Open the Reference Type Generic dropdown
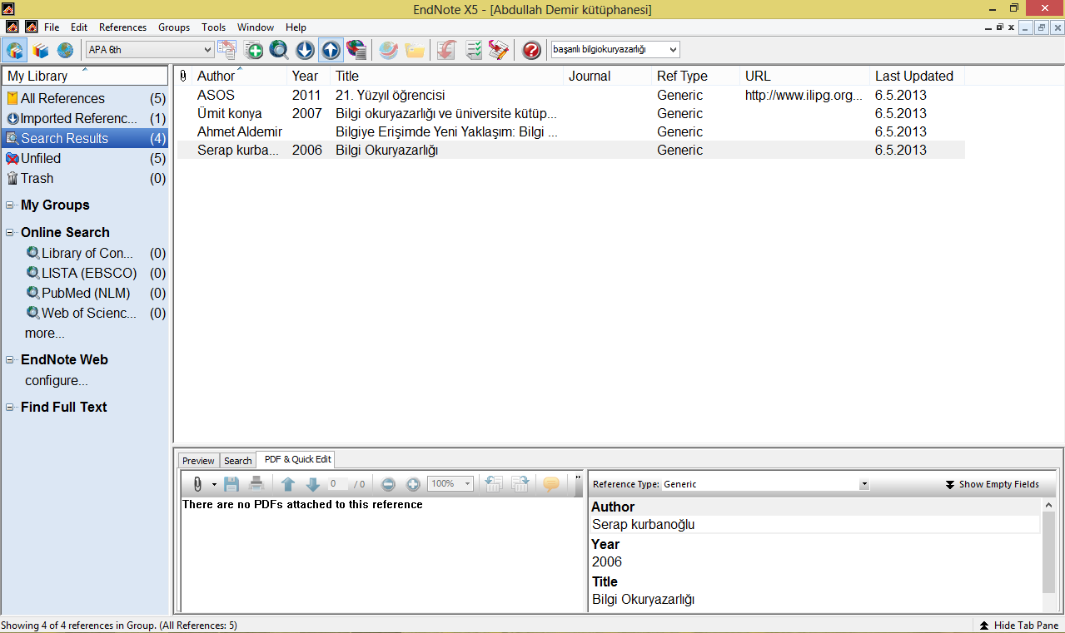The height and width of the screenshot is (633, 1065). pos(764,484)
